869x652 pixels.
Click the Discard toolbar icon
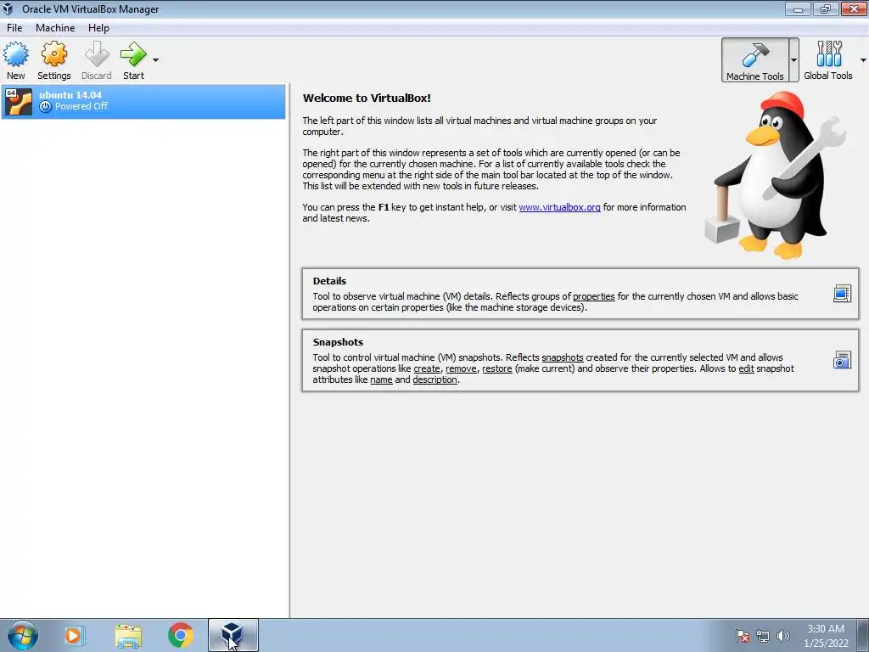[x=97, y=60]
